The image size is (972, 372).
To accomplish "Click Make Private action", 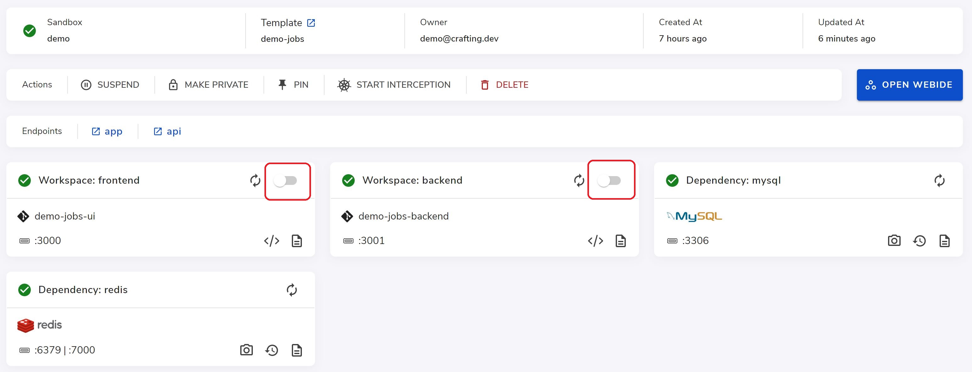I will click(x=208, y=85).
